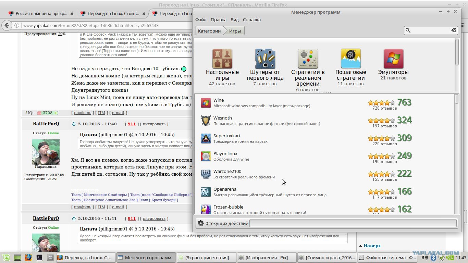Activate the Менеджер программ taskbar button
Viewport: 468px width, 263px height.
pyautogui.click(x=146, y=258)
